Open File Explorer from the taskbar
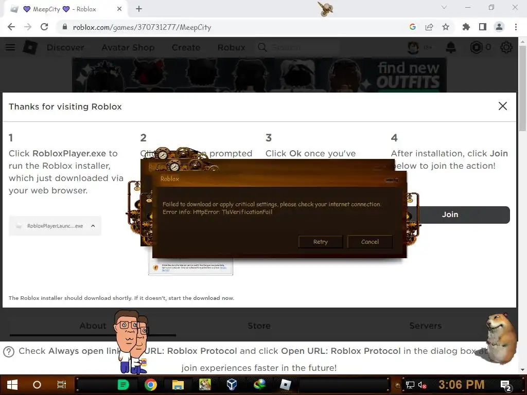The image size is (527, 395). coord(178,385)
